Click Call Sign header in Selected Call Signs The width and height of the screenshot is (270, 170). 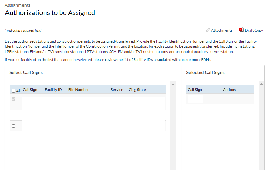pyautogui.click(x=195, y=90)
